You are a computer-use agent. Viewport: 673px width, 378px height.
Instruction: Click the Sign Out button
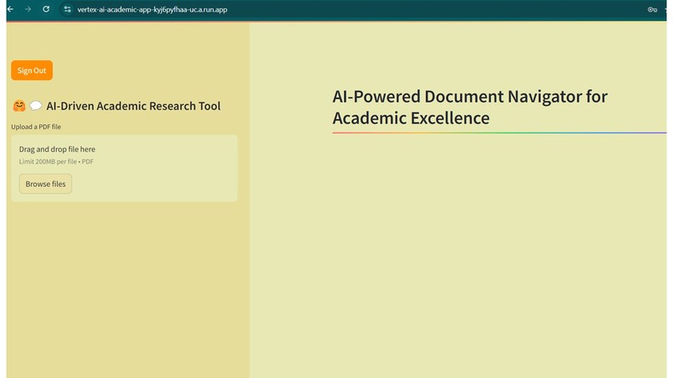click(32, 70)
